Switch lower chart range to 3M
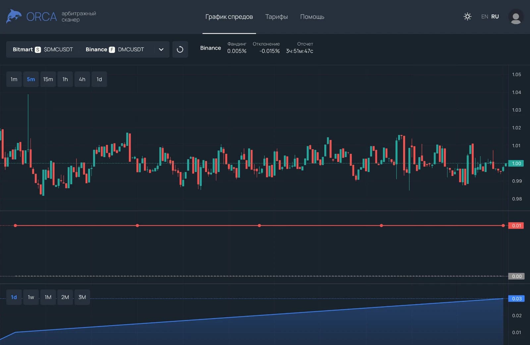The width and height of the screenshot is (530, 345). [x=82, y=297]
